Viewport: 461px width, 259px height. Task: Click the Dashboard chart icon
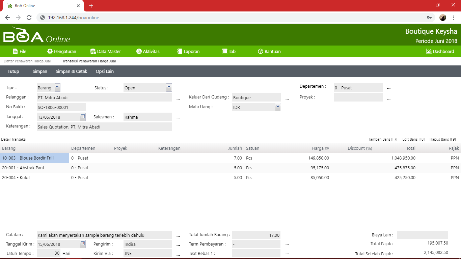pyautogui.click(x=429, y=51)
